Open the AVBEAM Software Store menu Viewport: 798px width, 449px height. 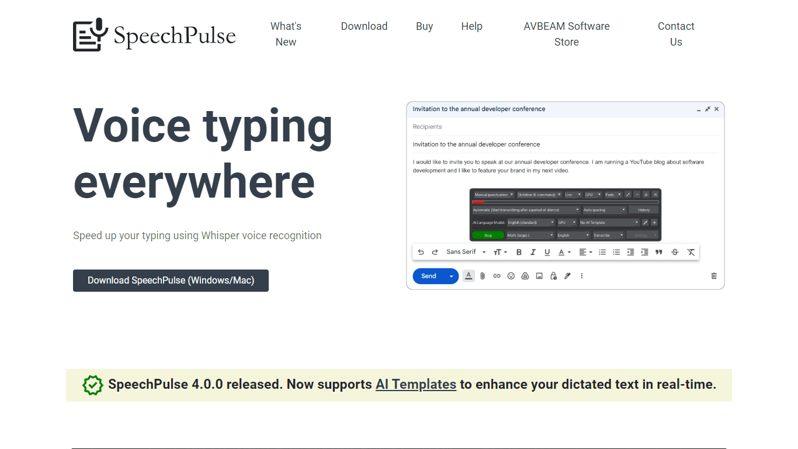pyautogui.click(x=567, y=34)
